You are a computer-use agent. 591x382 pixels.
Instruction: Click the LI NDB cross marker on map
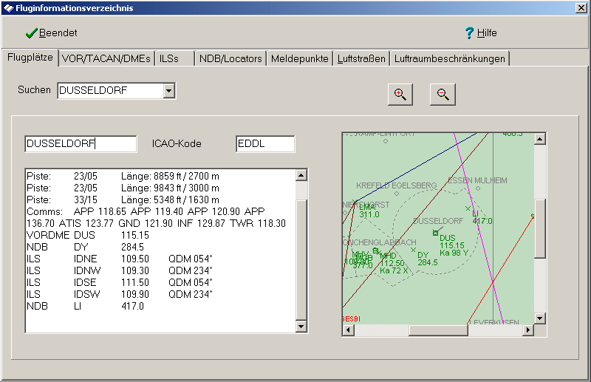tap(468, 208)
